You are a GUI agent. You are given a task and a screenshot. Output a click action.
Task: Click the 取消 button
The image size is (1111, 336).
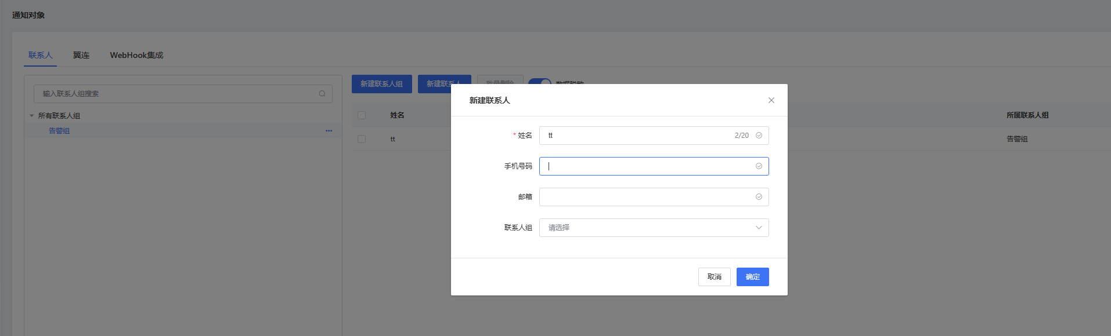coord(714,277)
